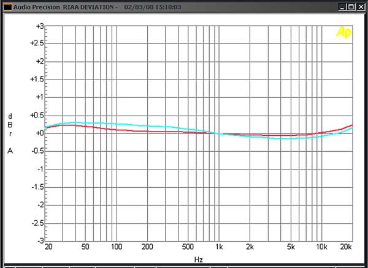Click the '-1' y-axis label
The width and height of the screenshot is (368, 268).
pyautogui.click(x=40, y=169)
